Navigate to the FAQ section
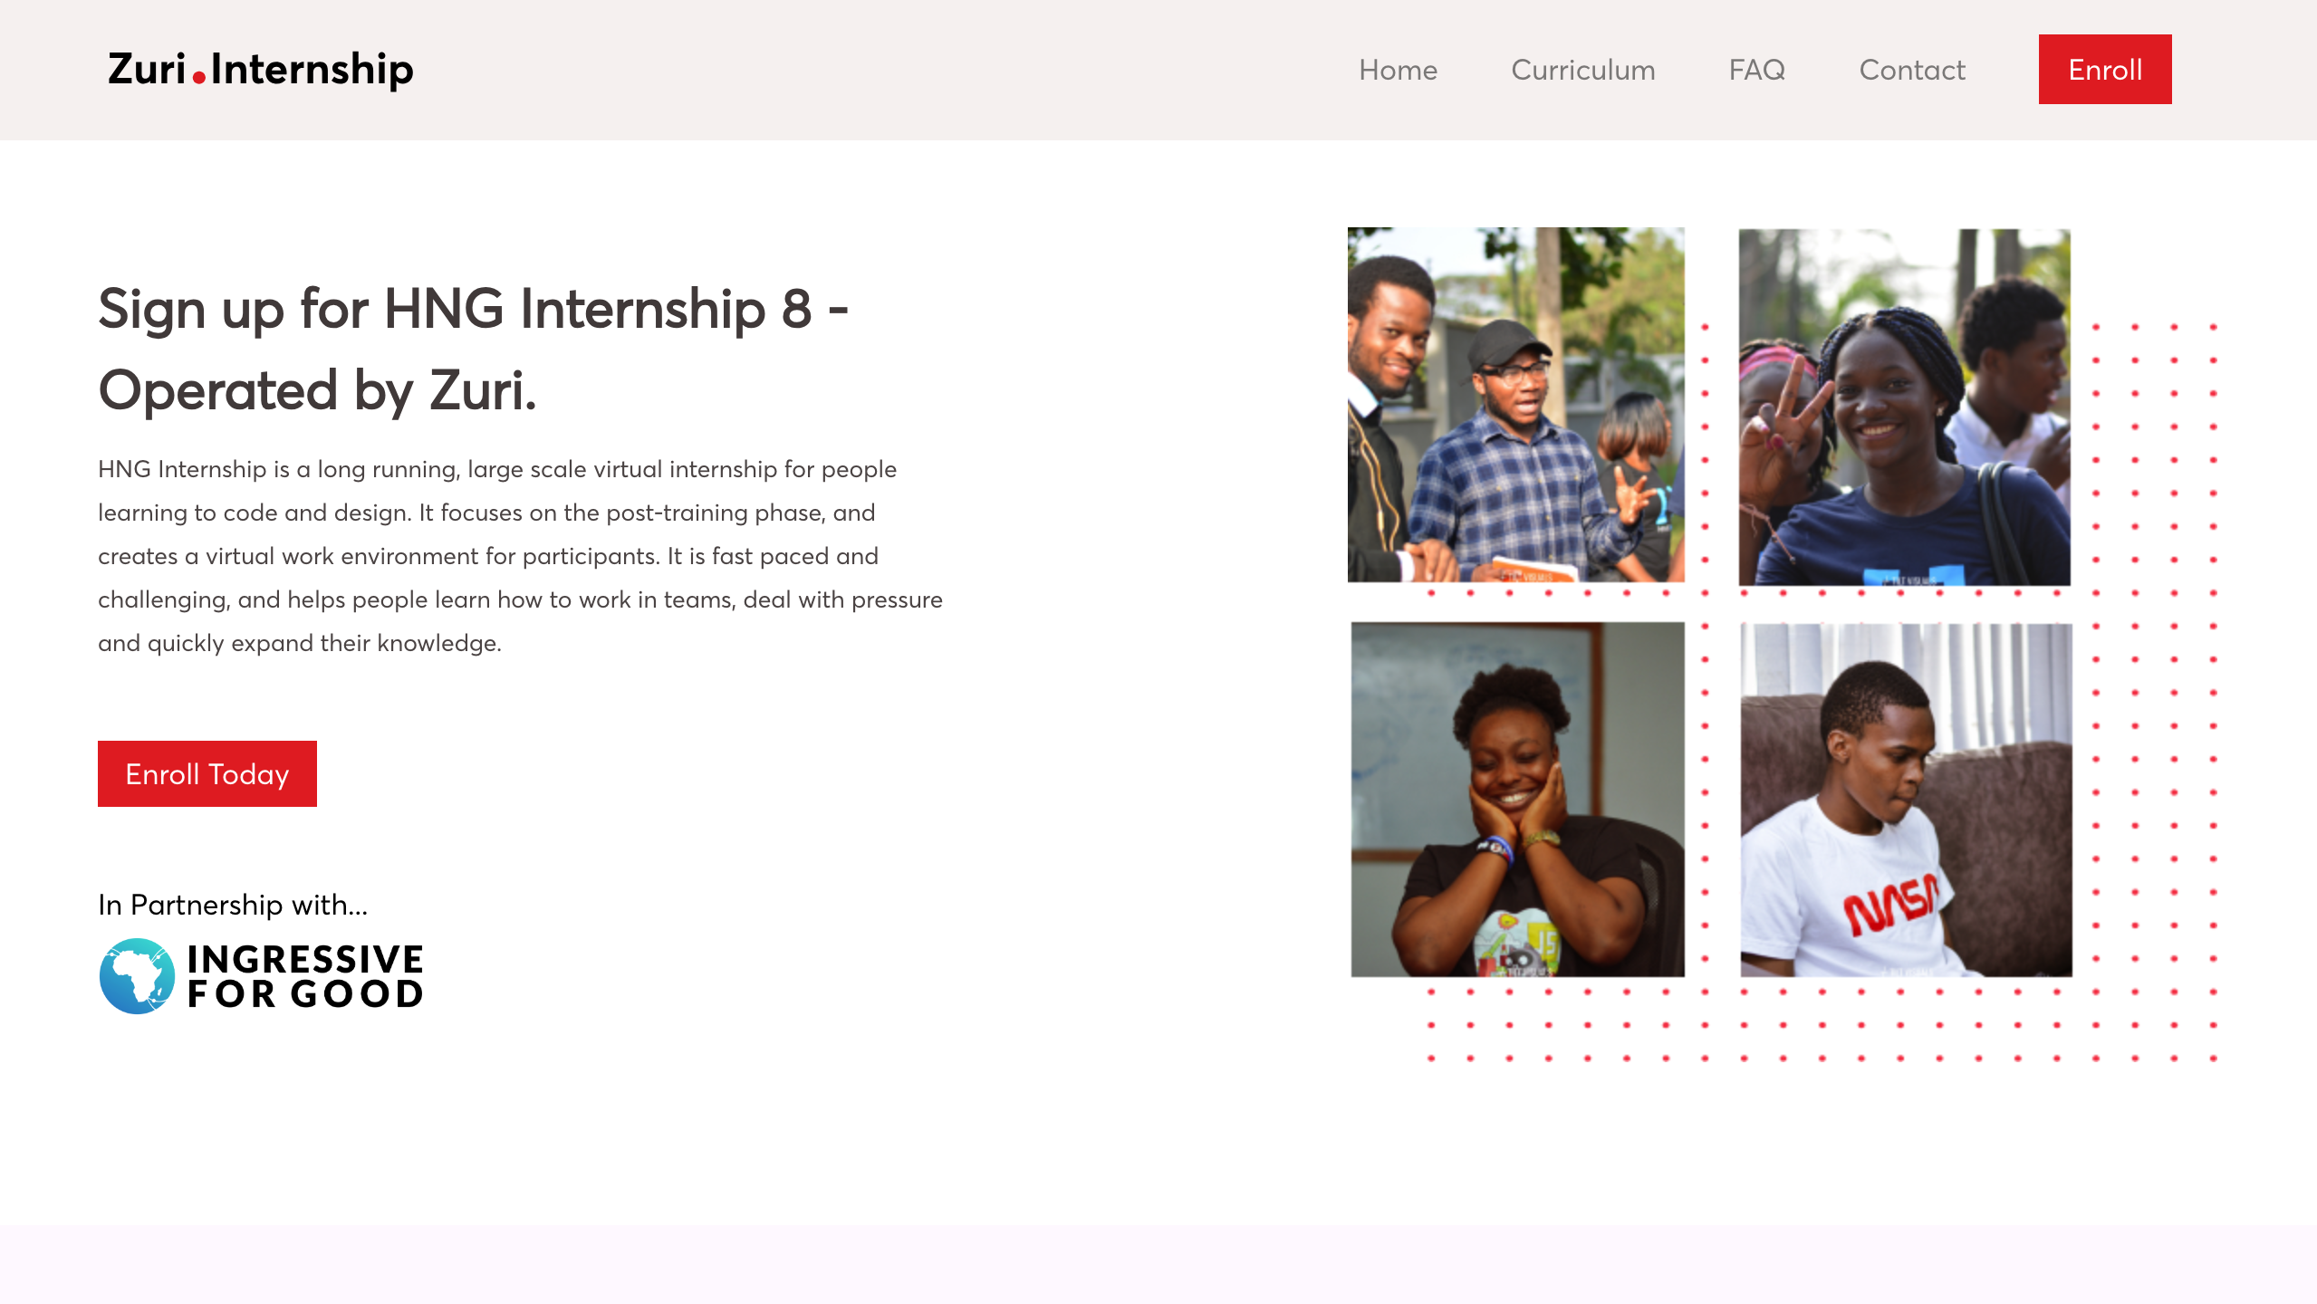Screen dimensions: 2317x1304 [x=1756, y=70]
